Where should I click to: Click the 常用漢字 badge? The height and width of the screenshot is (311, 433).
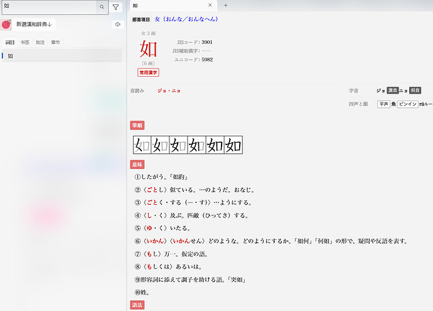coord(149,72)
